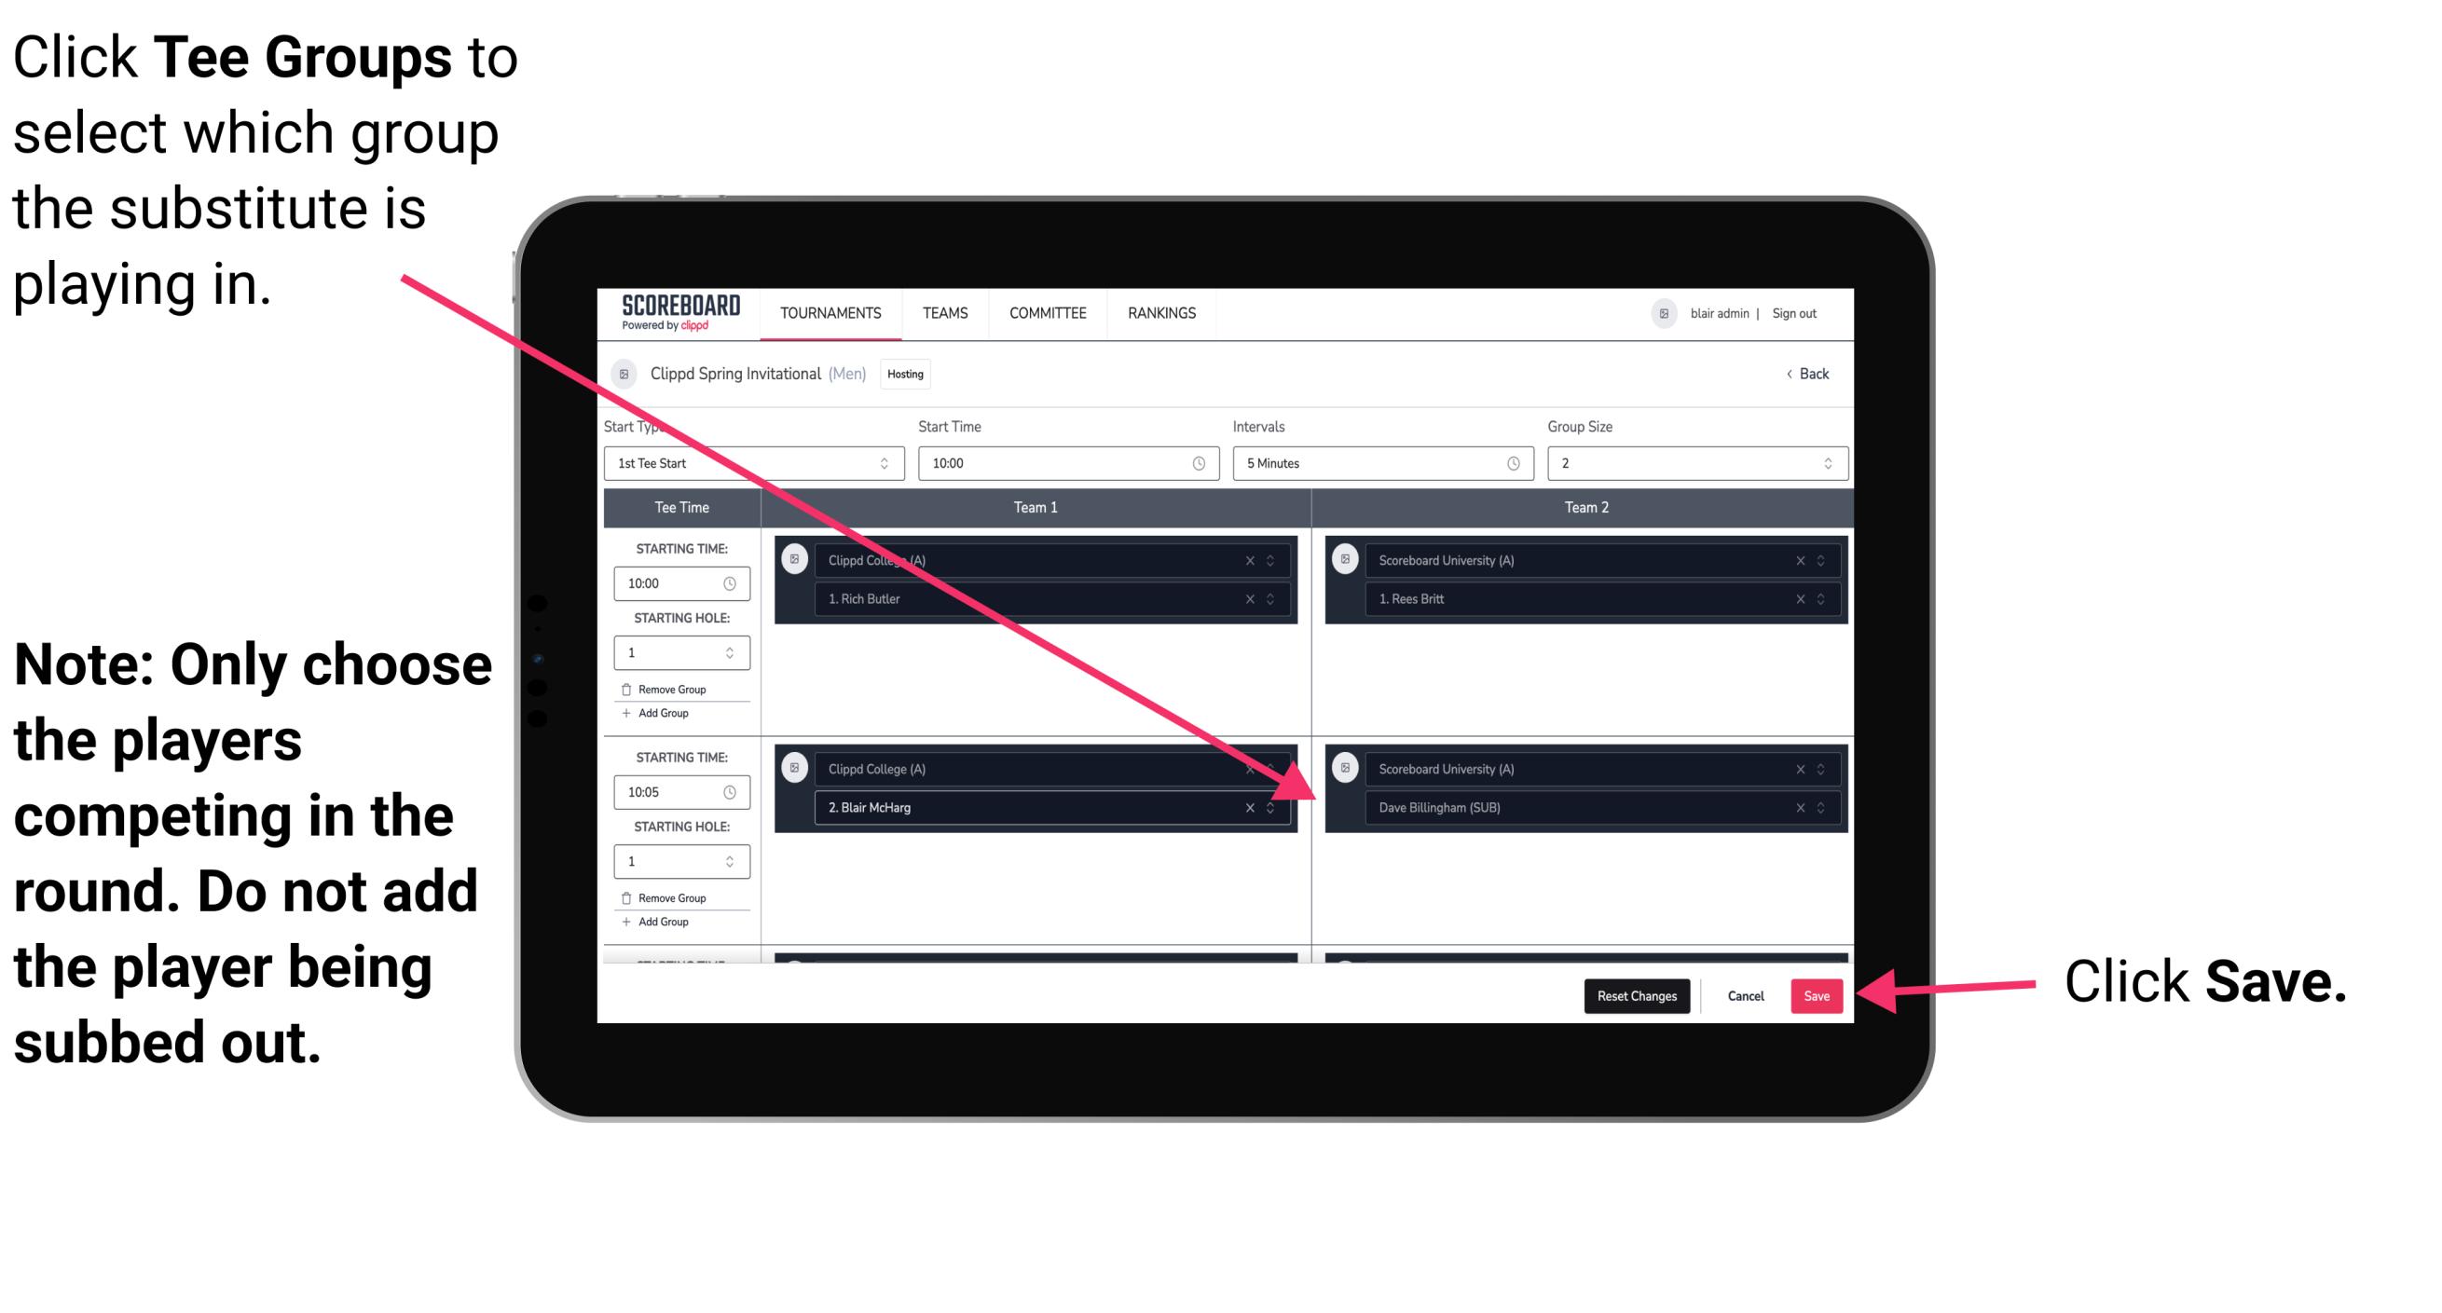Screen dimensions: 2442x1313
Task: Click Reset Changes button
Action: 1627,992
